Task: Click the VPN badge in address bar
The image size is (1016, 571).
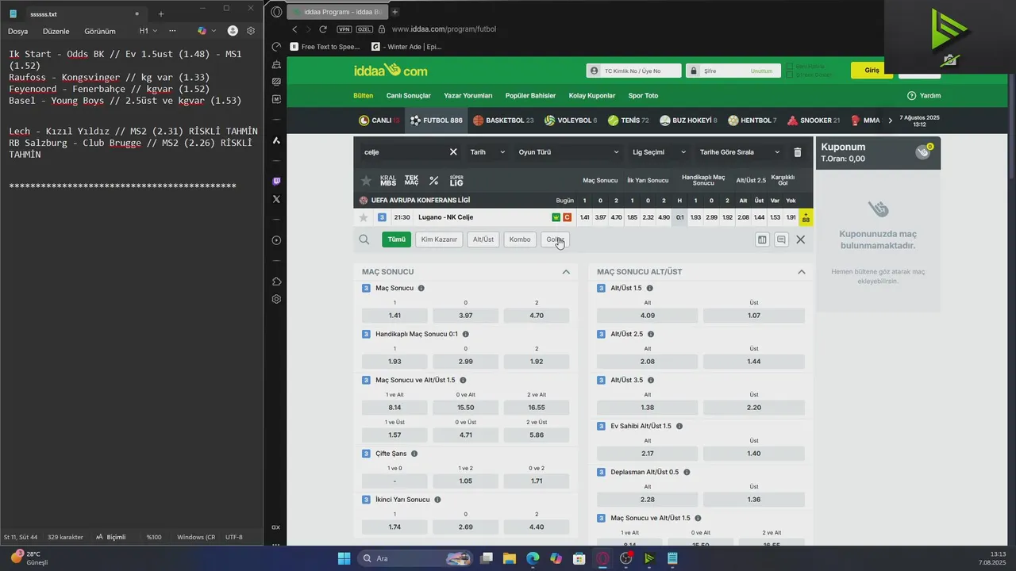Action: pos(344,29)
